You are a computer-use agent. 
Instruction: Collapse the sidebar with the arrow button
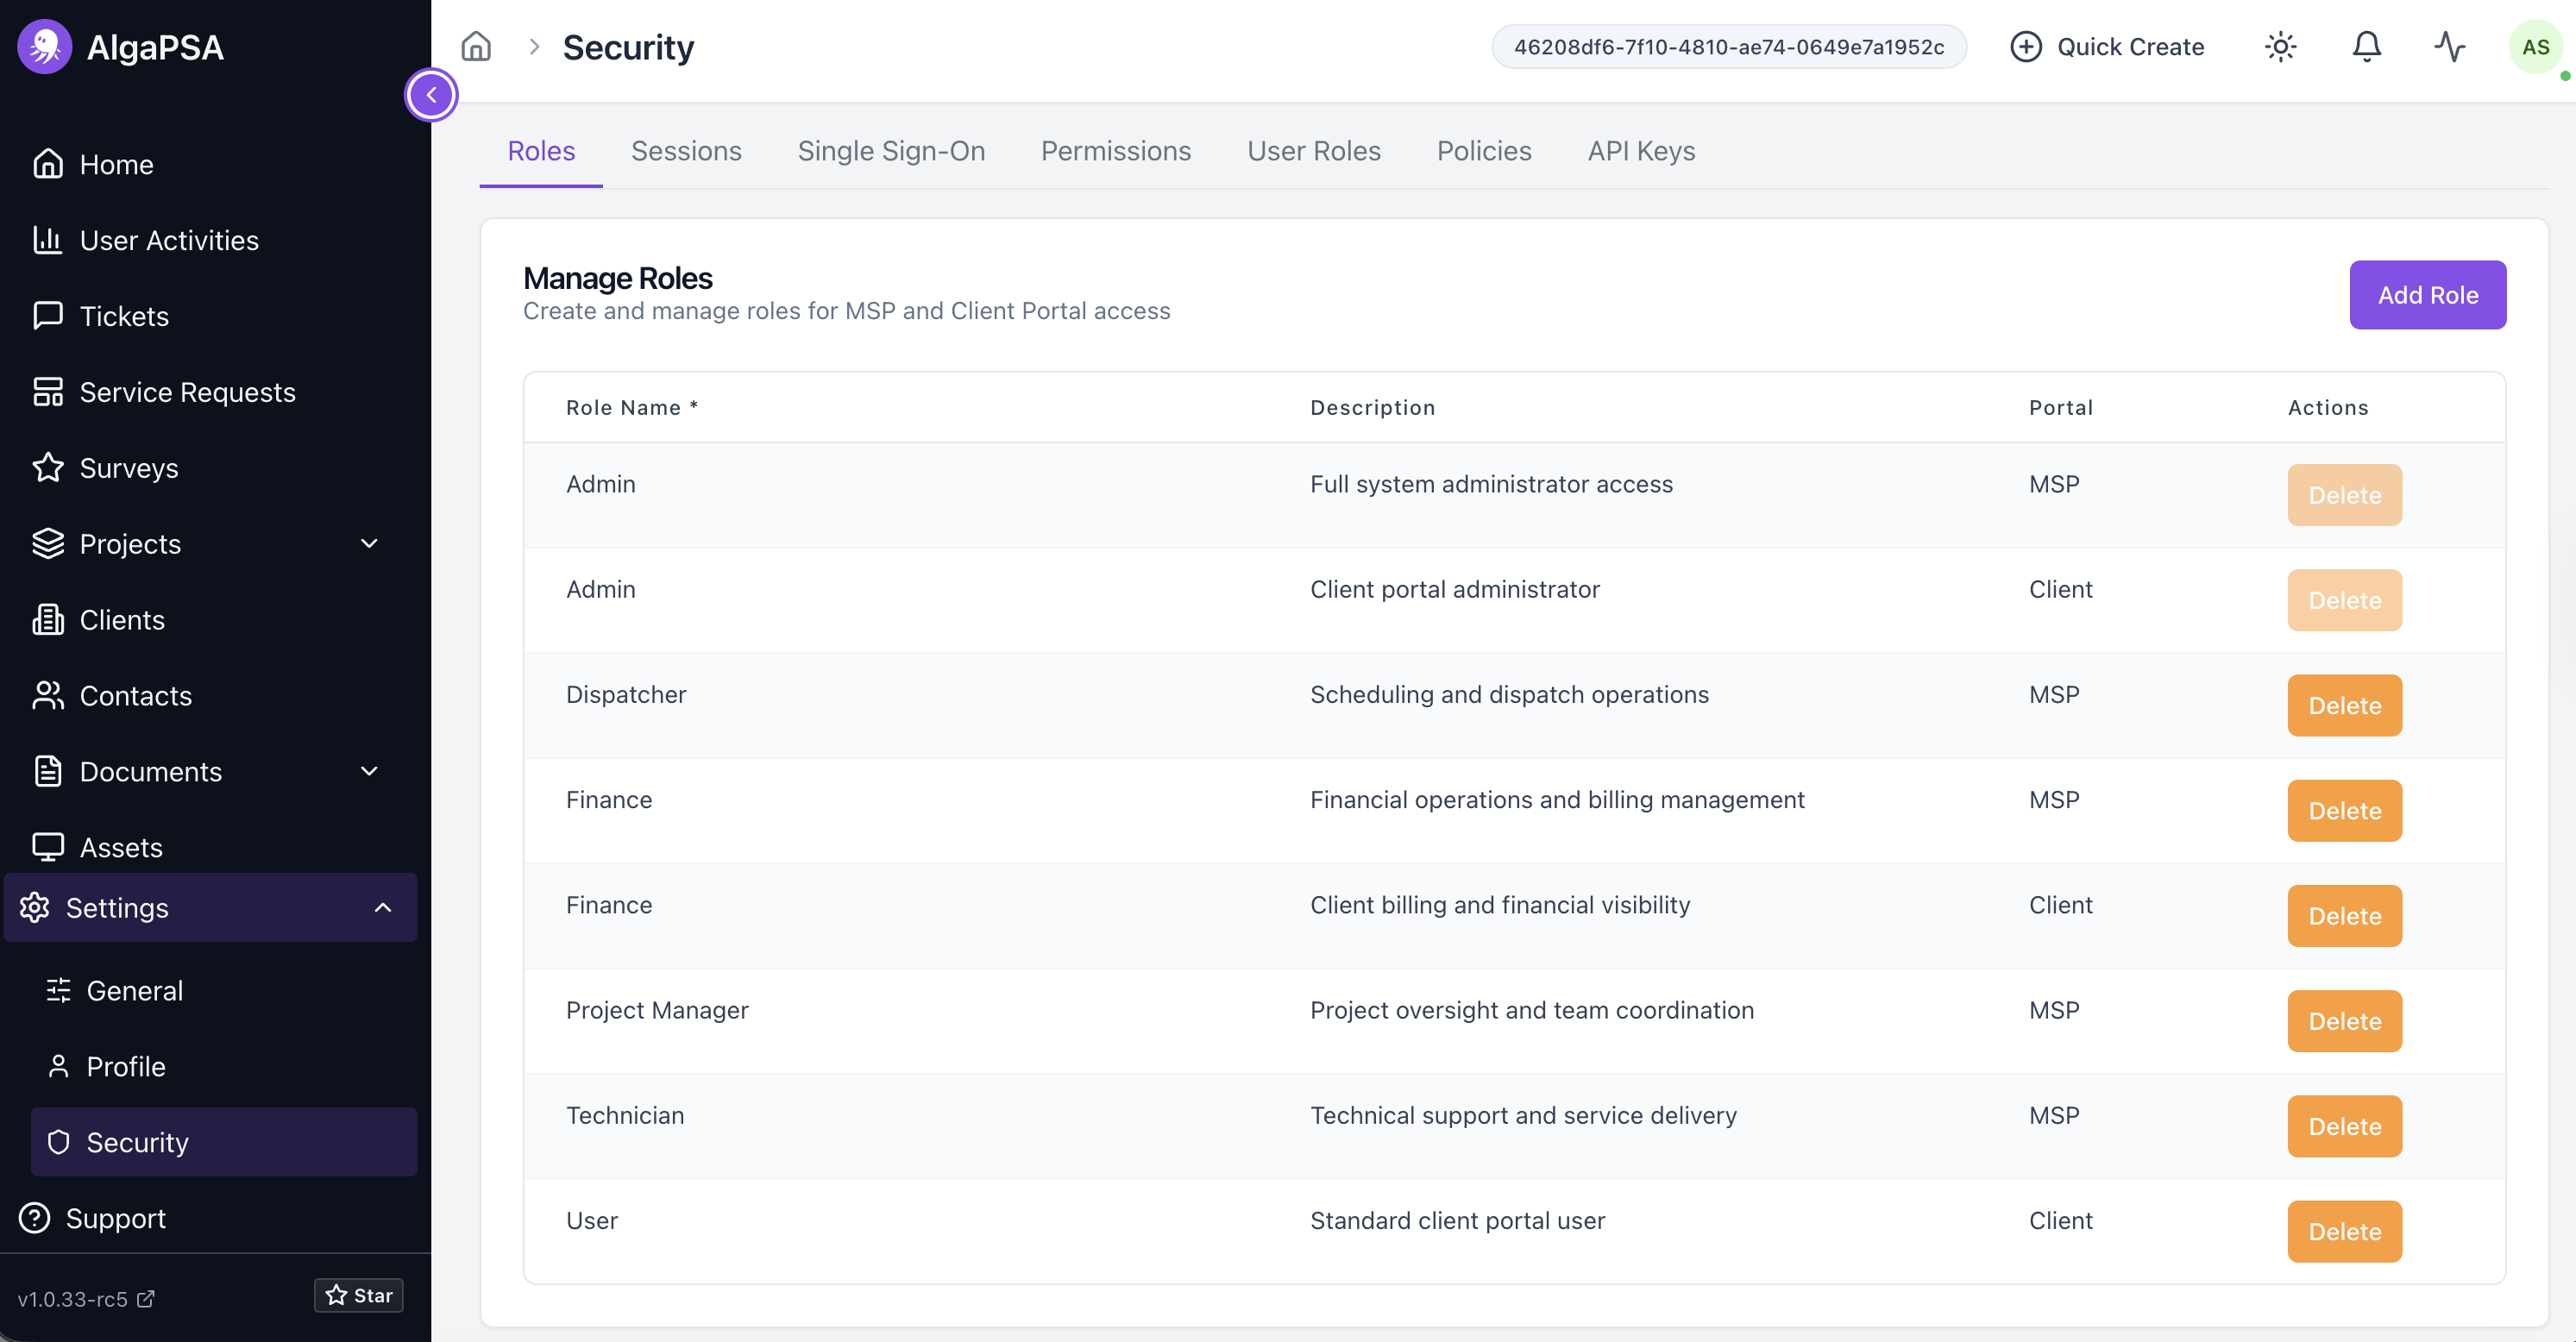[431, 95]
